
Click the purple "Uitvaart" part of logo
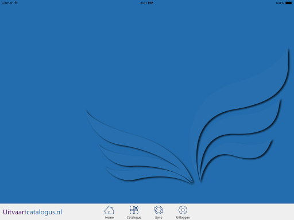tap(14, 212)
